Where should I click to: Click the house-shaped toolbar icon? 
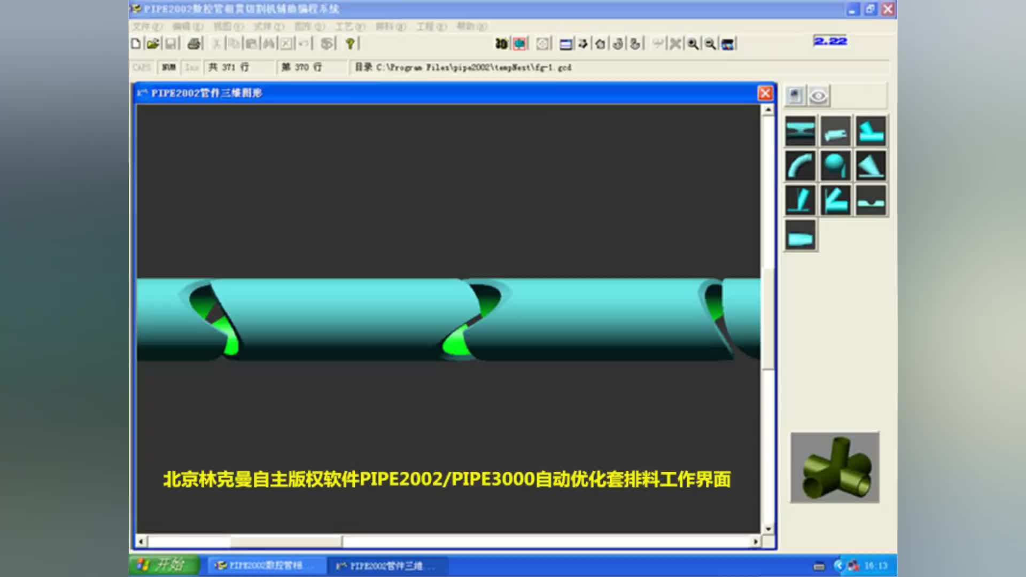600,44
